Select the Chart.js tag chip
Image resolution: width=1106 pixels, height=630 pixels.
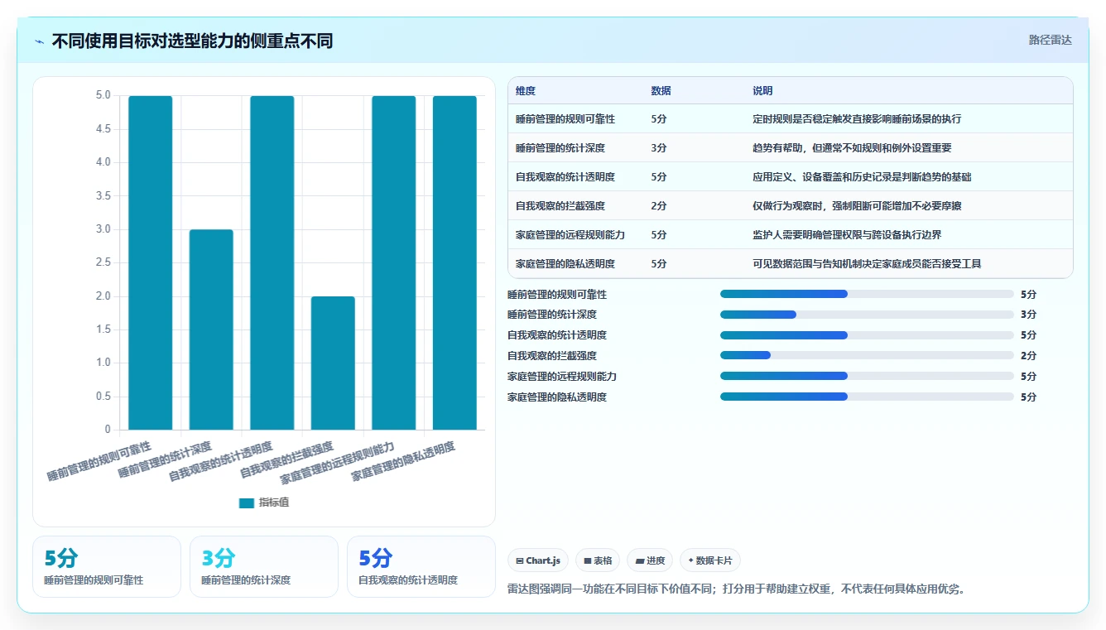click(x=538, y=560)
